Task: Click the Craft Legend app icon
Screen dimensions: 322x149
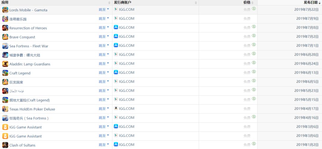Action: coord(5,73)
